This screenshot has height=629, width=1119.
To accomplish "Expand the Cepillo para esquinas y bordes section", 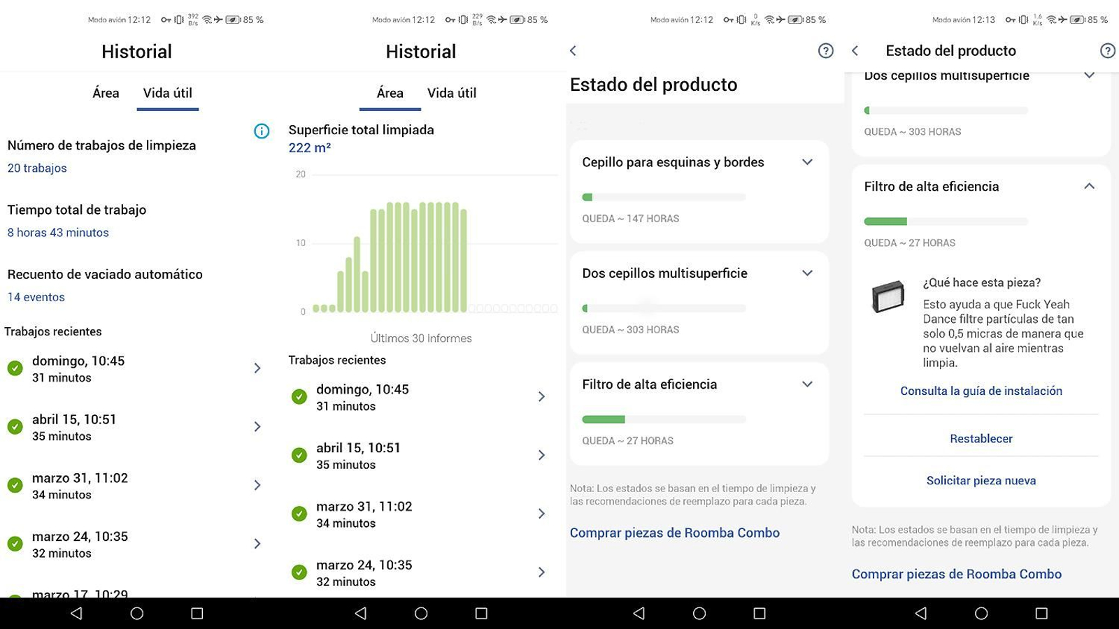I will 806,162.
